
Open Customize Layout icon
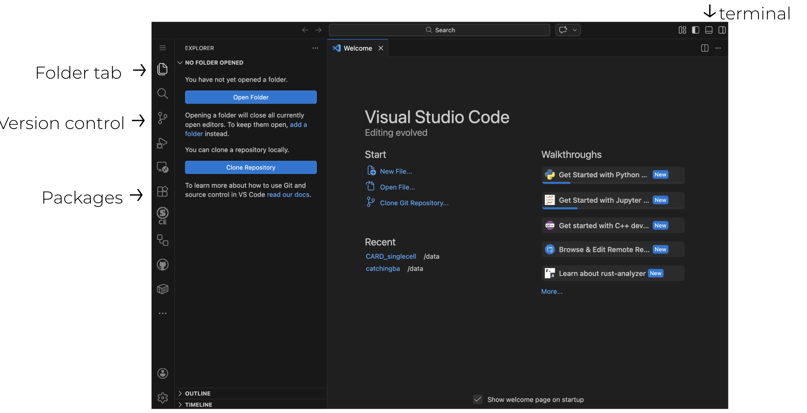682,30
